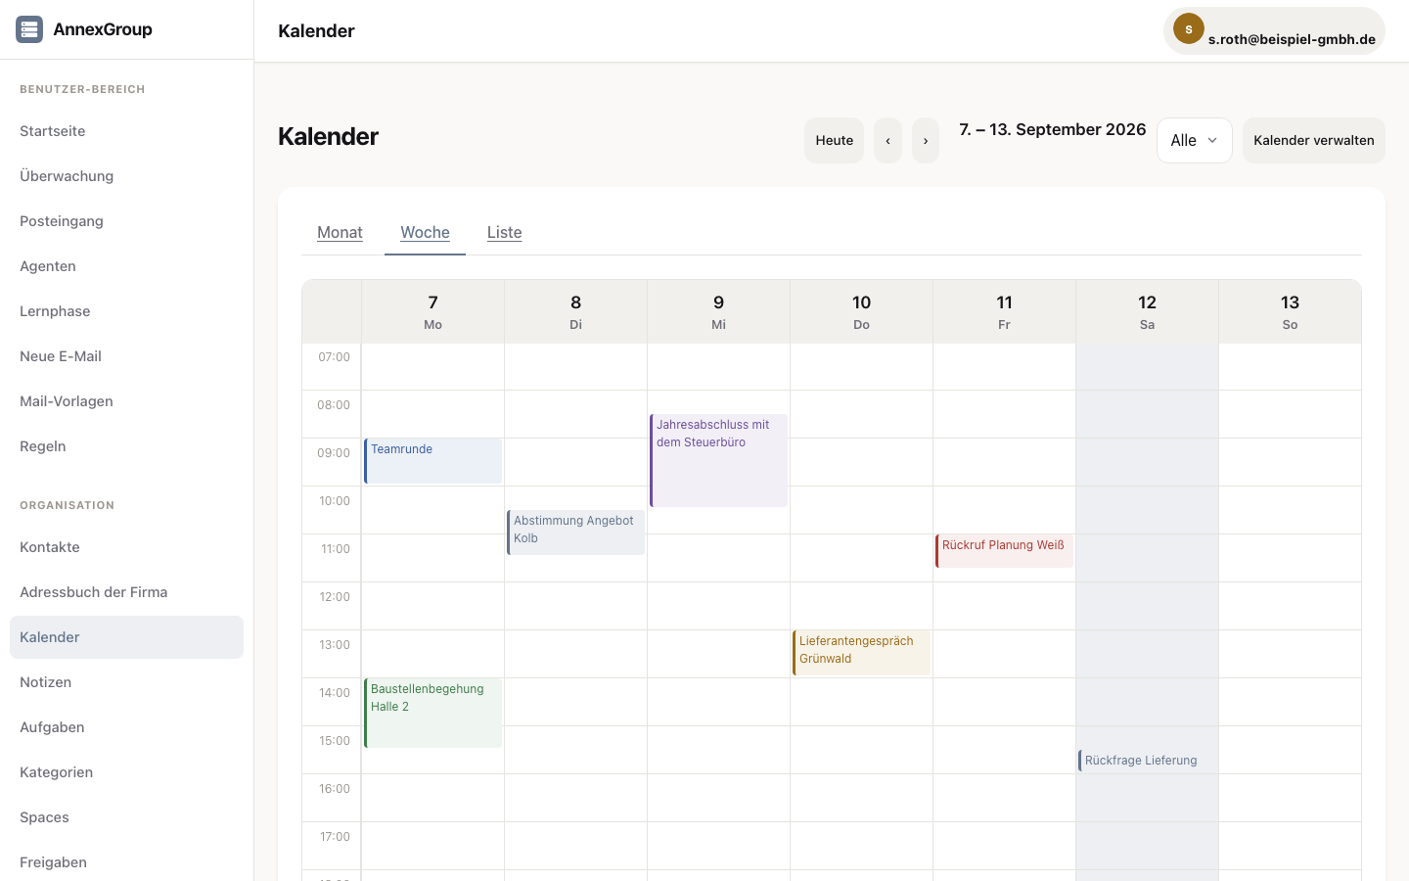Navigate to Kategorien
The height and width of the screenshot is (881, 1409).
126,772
